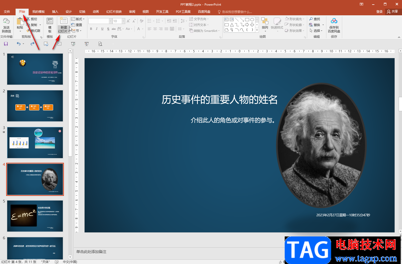Screen dimensions: 402x264
Task: Open the Arrange (排列) dropdown
Action: coord(265,25)
